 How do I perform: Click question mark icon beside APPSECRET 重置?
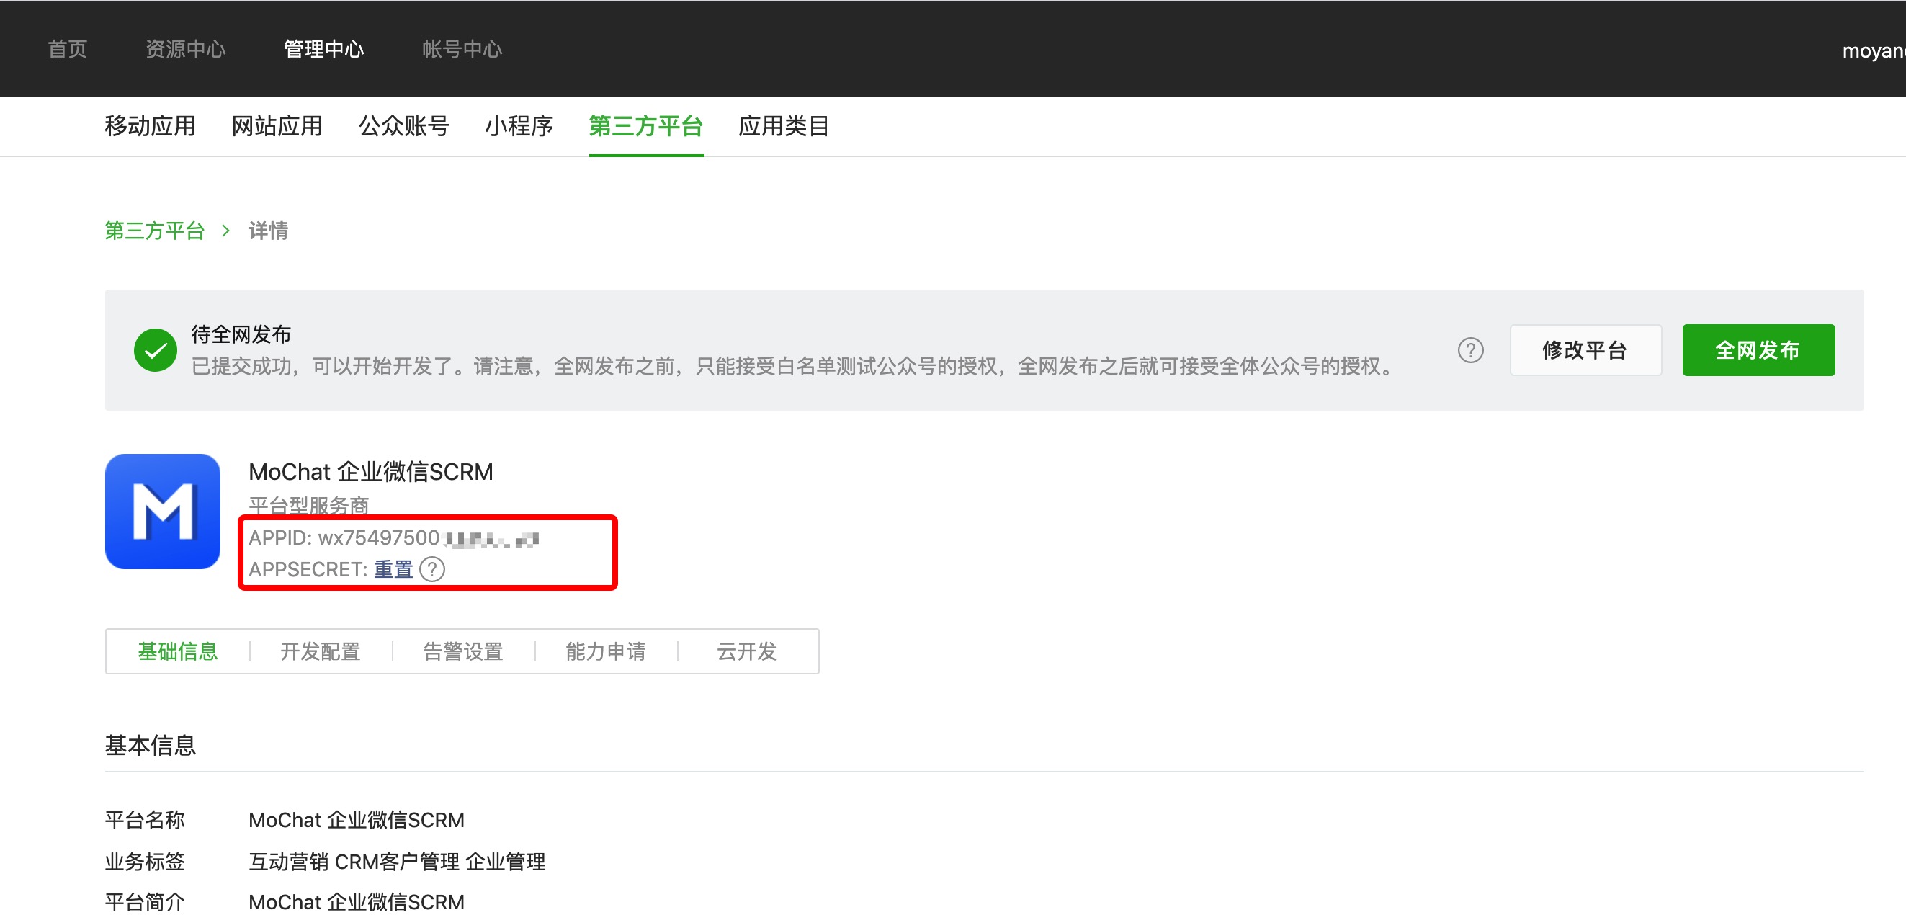tap(432, 569)
